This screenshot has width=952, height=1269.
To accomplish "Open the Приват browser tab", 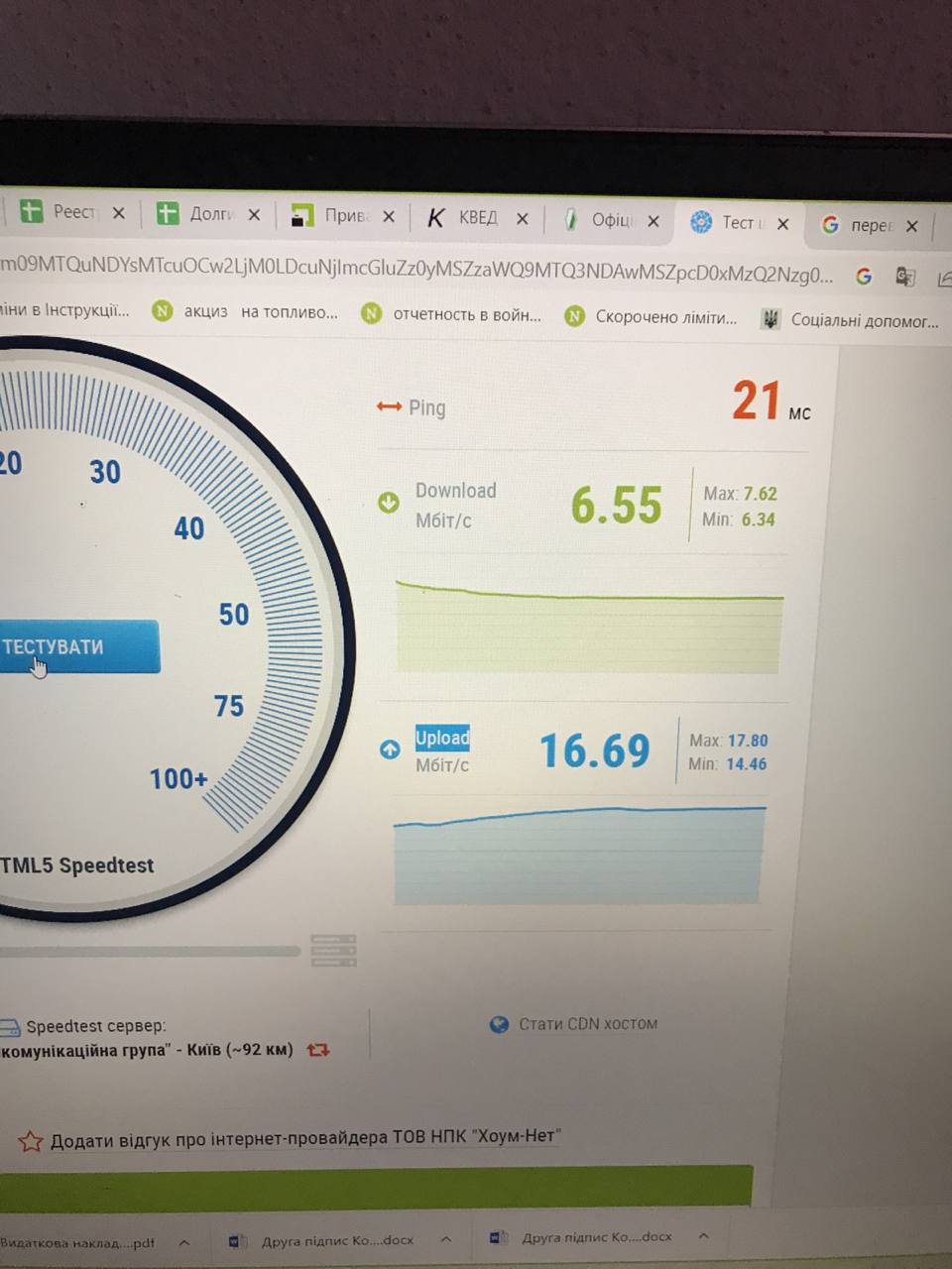I will pyautogui.click(x=343, y=215).
